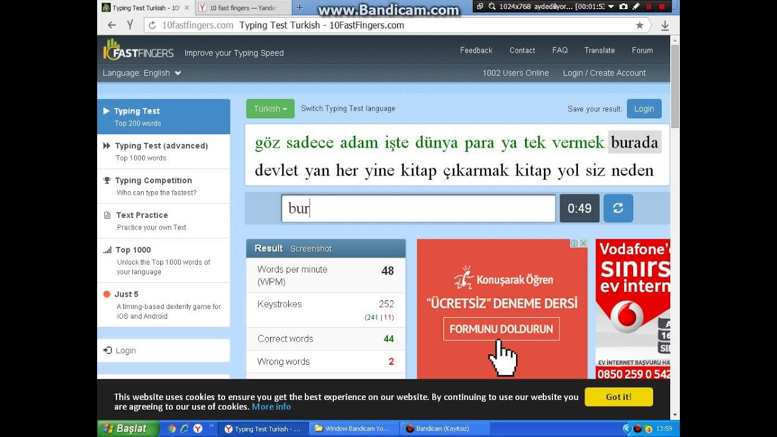Open the FAQ link
777x437 pixels.
point(560,50)
